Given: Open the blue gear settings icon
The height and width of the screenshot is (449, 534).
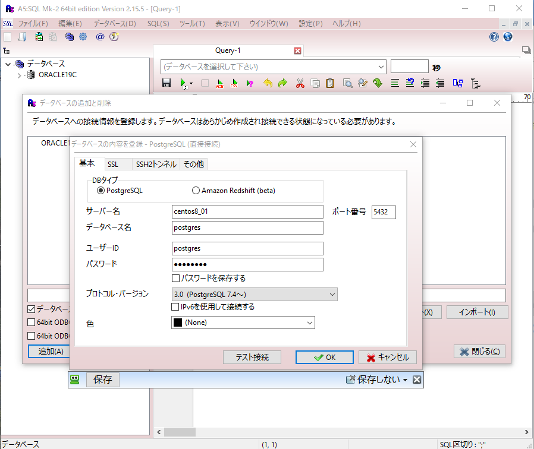Looking at the screenshot, I should [x=83, y=37].
